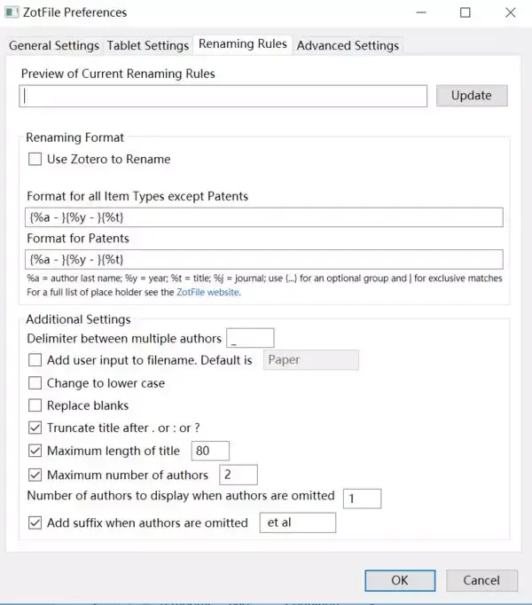532x605 pixels.
Task: Click the renaming rules preview field
Action: [223, 96]
